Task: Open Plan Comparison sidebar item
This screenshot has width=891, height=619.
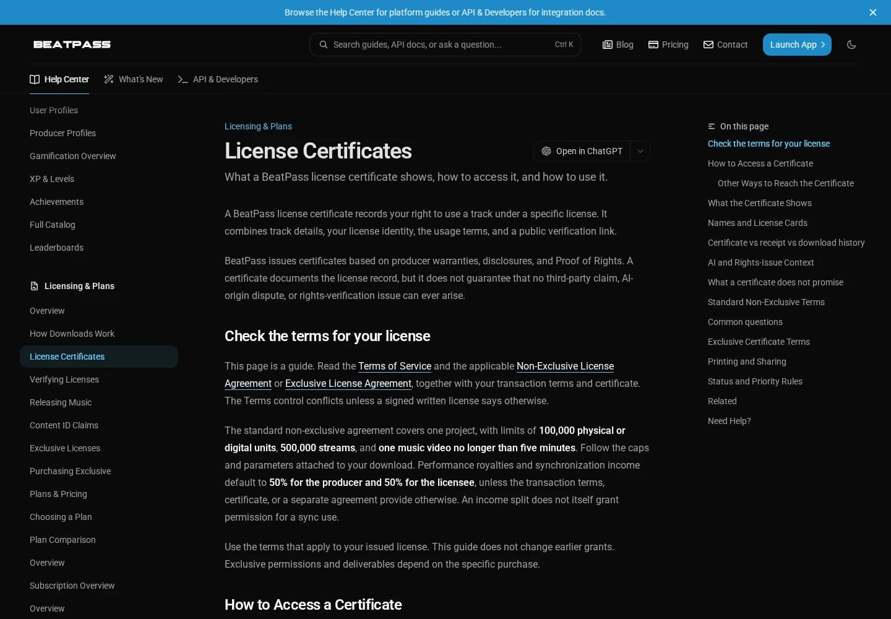Action: 62,540
